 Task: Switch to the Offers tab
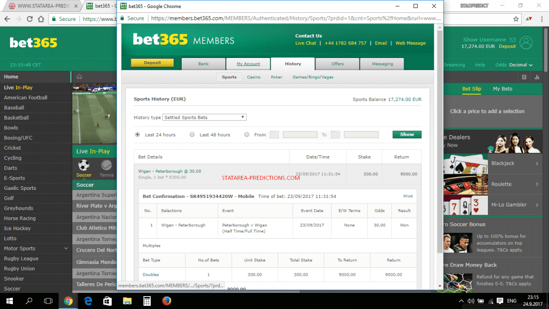click(338, 64)
